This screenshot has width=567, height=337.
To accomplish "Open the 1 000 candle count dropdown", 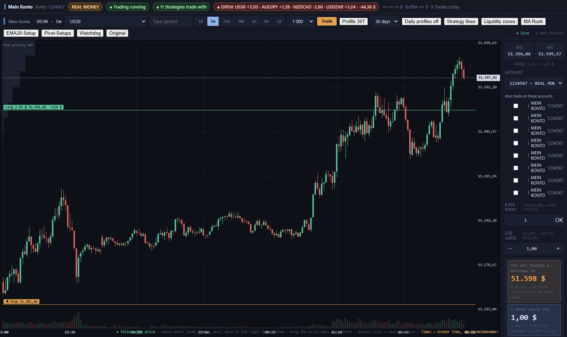I will click(x=301, y=21).
